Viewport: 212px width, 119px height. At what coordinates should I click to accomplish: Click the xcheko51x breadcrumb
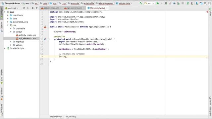87,3
